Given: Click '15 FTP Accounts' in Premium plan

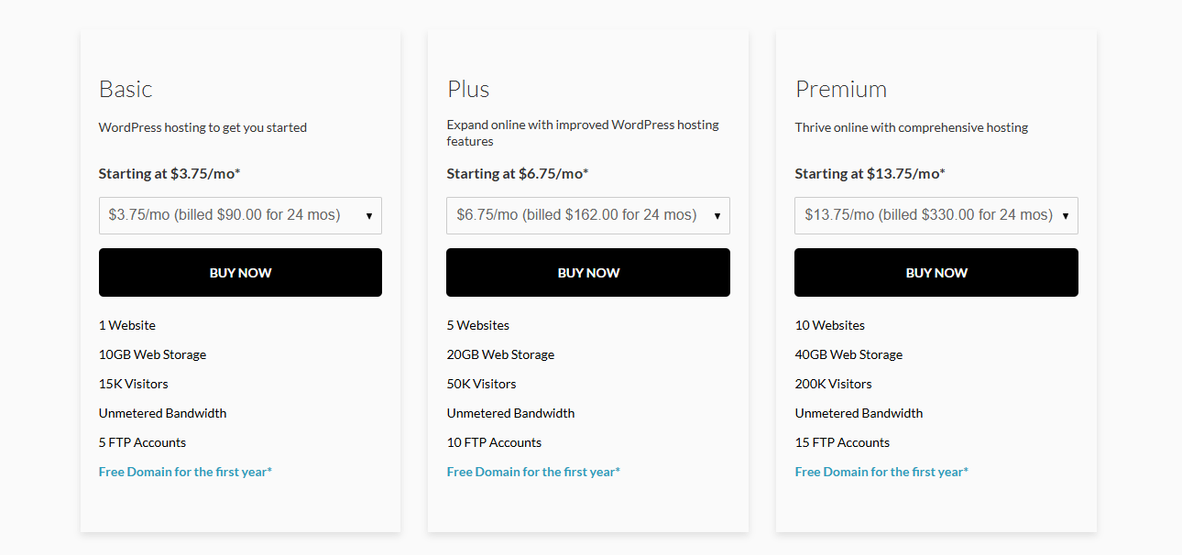Looking at the screenshot, I should 842,442.
